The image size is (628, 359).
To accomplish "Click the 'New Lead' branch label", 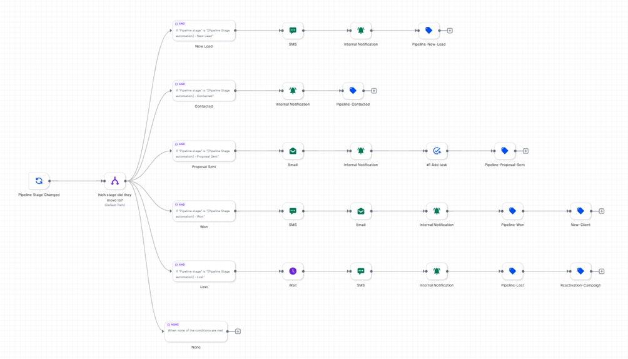I will tap(204, 46).
